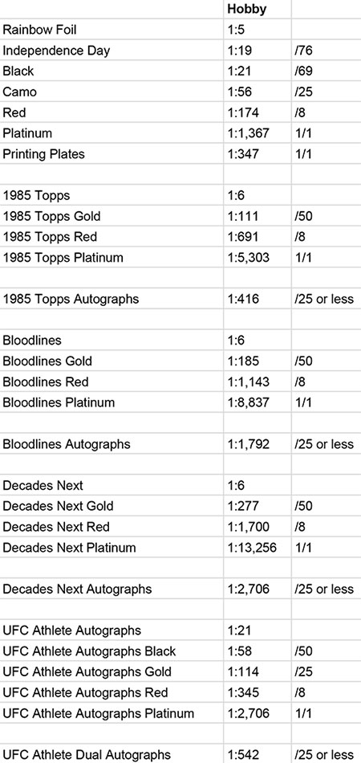Select the 1:1,792 Bloodlines Autographs cell
Viewport: 361px width, 763px height.
coord(257,443)
